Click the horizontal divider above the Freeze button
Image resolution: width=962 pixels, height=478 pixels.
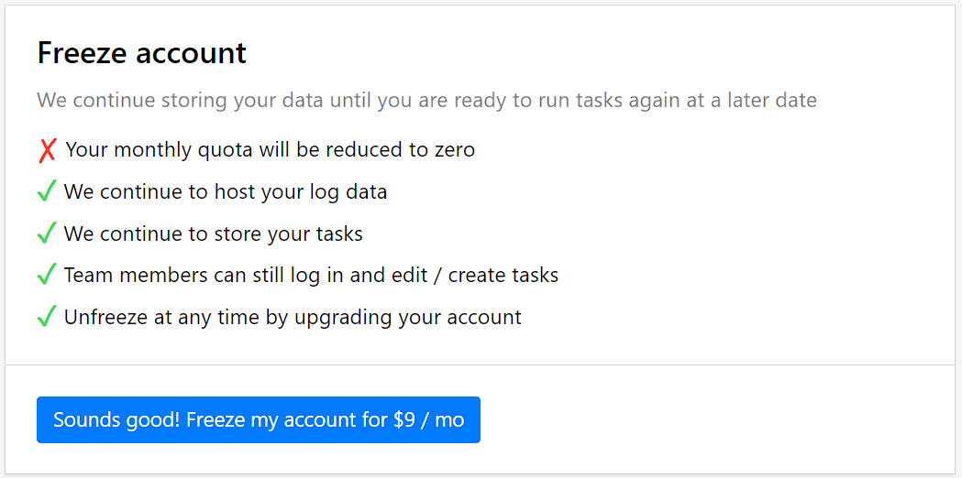point(481,365)
